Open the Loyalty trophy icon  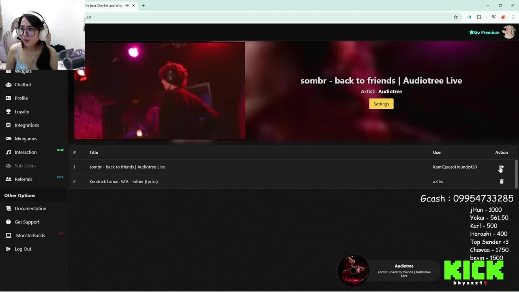(x=9, y=112)
